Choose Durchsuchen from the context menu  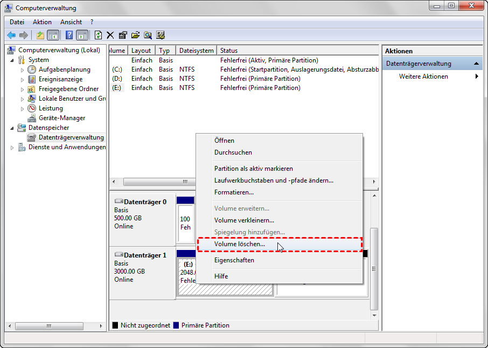[x=280, y=152]
